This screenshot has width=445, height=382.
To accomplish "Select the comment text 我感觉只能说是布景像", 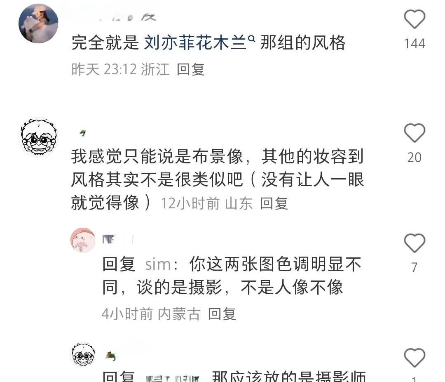I will pos(157,156).
